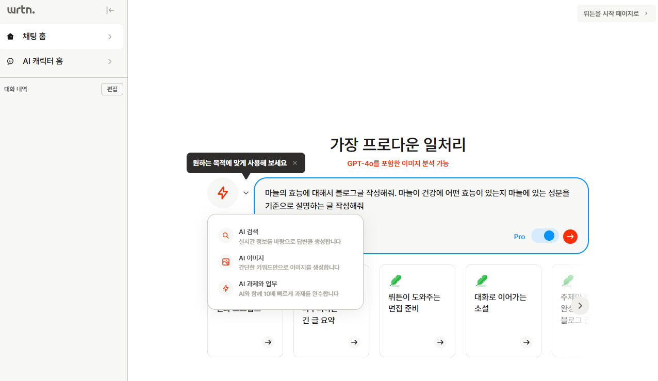
Task: Show next suggestion cards with right chevron
Action: coord(580,306)
